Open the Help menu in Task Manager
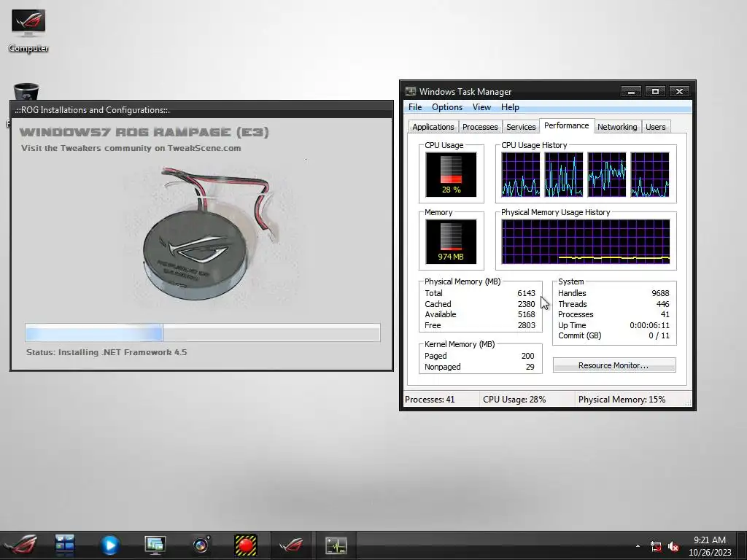Screen dimensions: 747x560 tap(510, 107)
